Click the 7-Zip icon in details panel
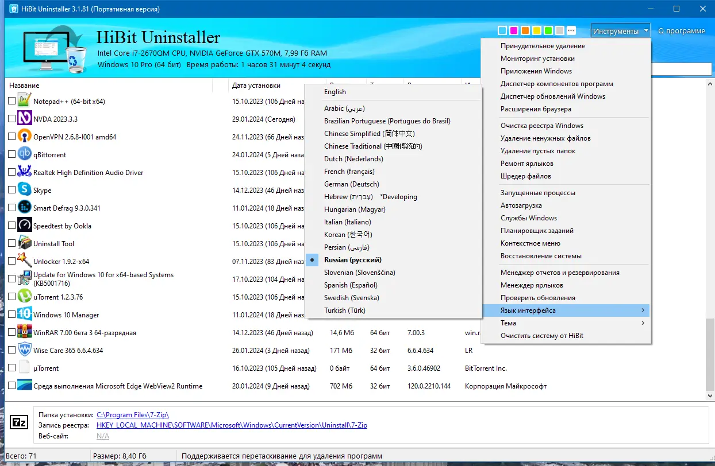This screenshot has height=466, width=715. (x=19, y=422)
